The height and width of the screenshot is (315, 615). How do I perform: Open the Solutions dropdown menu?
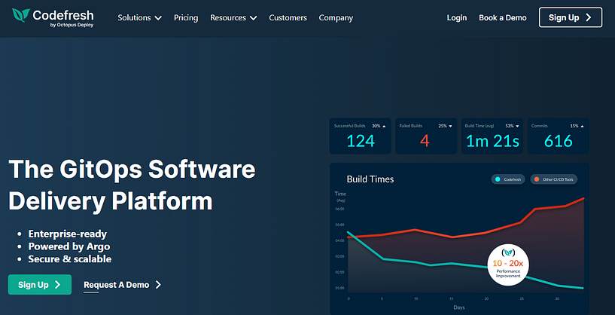139,17
